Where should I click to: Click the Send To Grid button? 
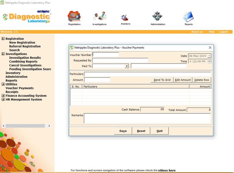point(162,80)
